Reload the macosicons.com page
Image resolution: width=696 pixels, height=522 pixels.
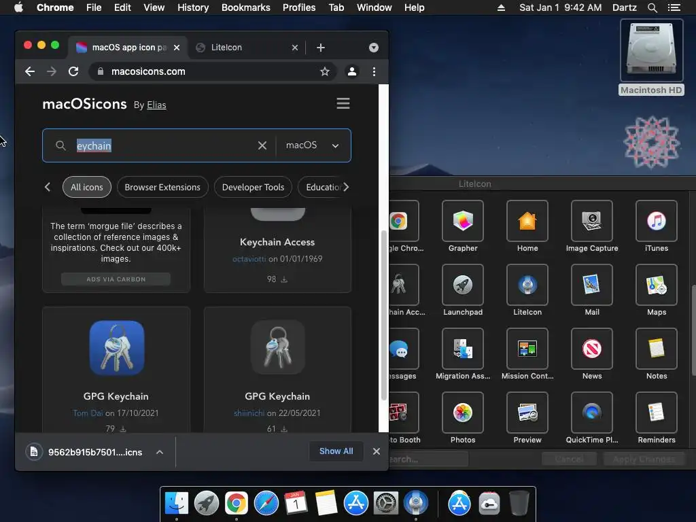73,71
